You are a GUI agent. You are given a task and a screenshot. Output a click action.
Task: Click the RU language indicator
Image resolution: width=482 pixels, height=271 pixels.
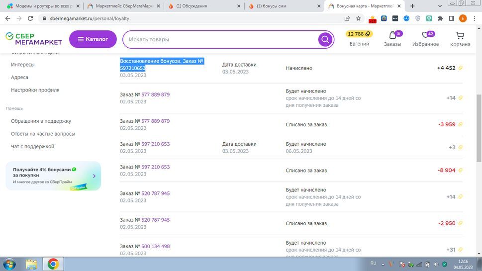pyautogui.click(x=373, y=264)
